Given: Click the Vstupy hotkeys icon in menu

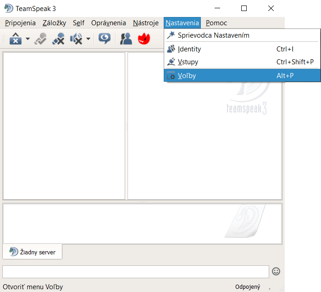Looking at the screenshot, I should pyautogui.click(x=171, y=62).
